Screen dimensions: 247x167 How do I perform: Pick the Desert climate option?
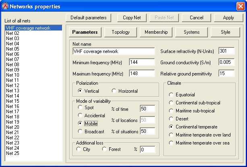(171, 119)
